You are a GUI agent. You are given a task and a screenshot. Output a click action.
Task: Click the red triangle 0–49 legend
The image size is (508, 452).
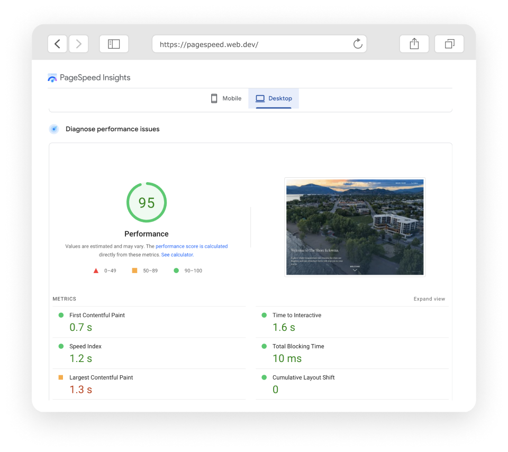(x=96, y=270)
